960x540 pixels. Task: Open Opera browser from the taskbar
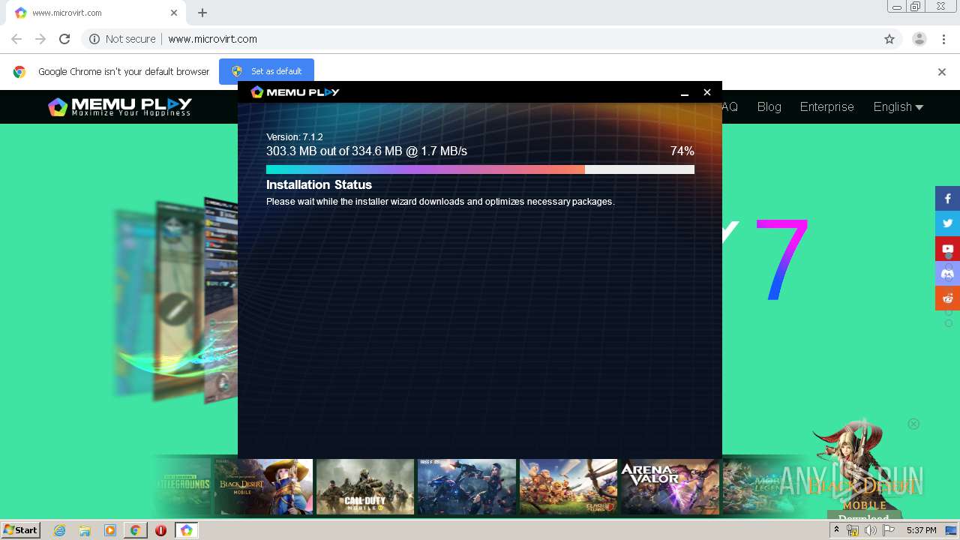160,530
